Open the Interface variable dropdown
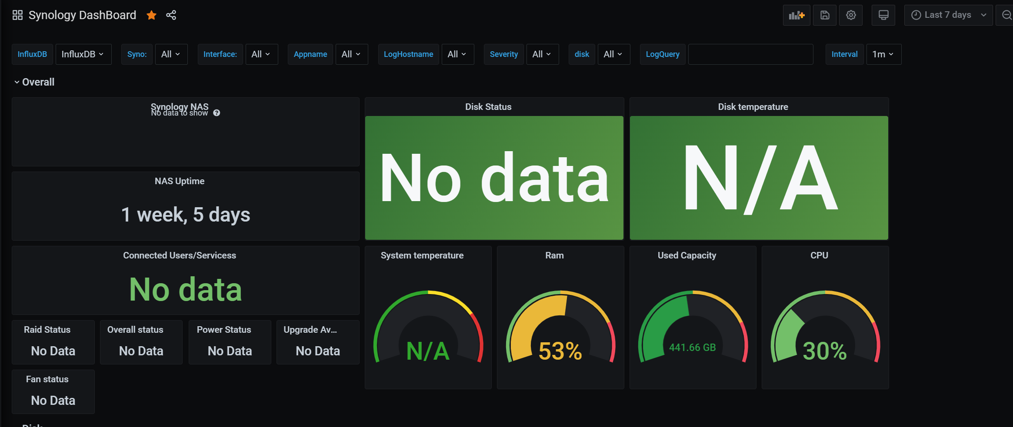This screenshot has width=1013, height=427. tap(262, 54)
